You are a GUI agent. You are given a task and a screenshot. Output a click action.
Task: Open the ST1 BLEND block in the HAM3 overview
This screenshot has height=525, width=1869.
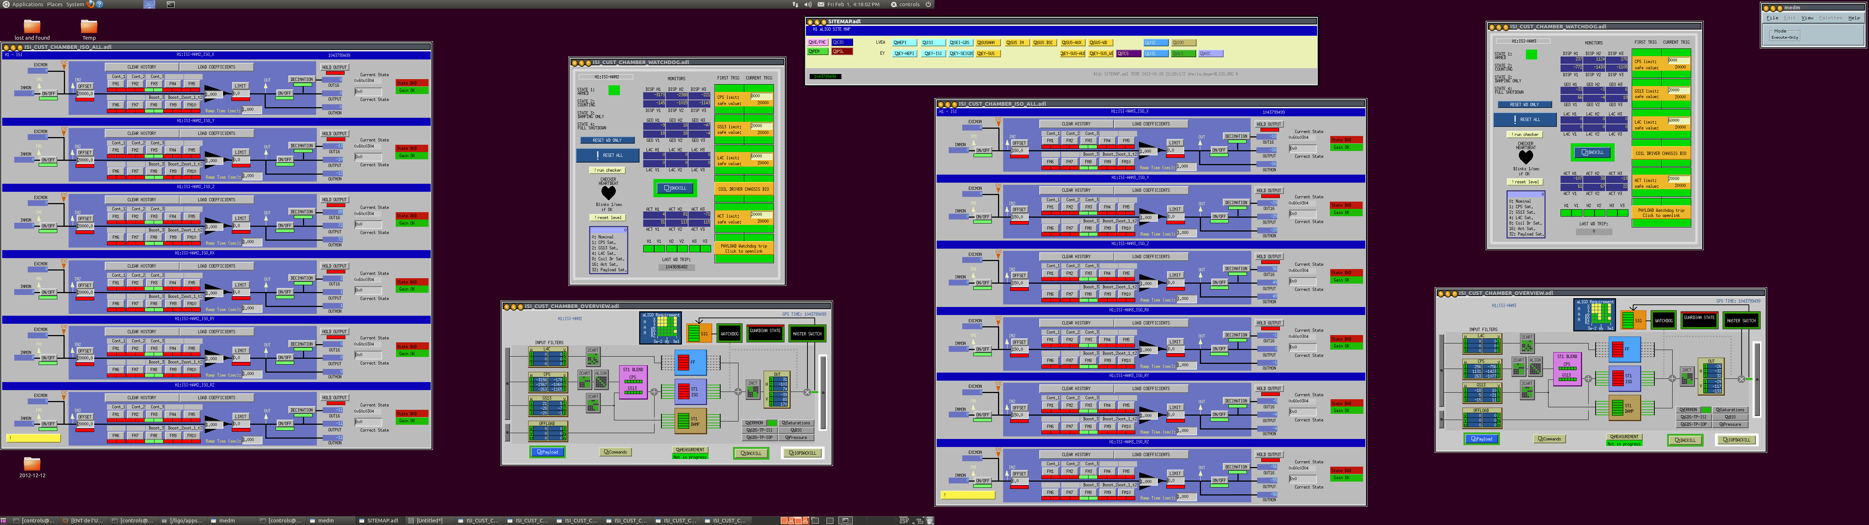point(1567,369)
